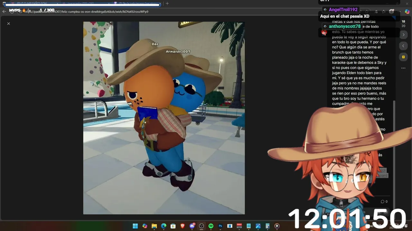Image resolution: width=412 pixels, height=231 pixels.
Task: Click the padlet.com URL in the address bar
Action: pos(86,12)
